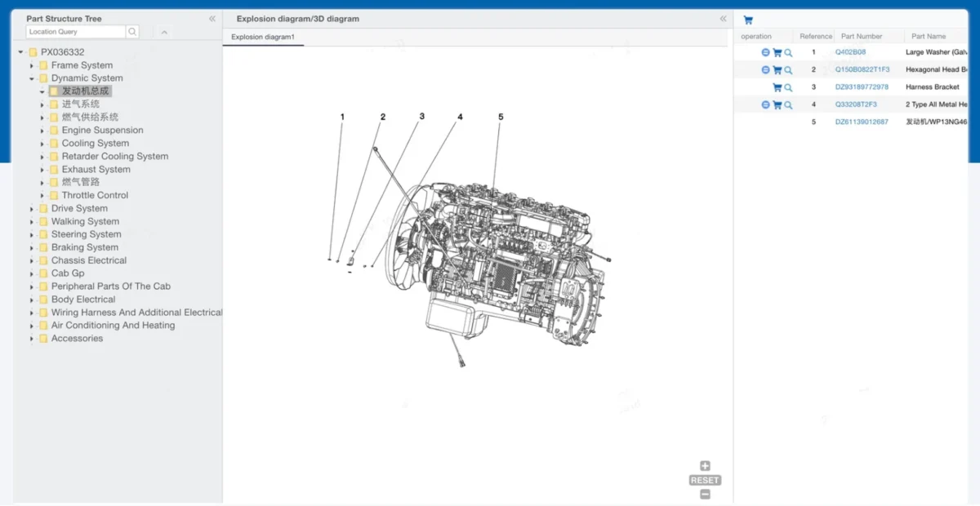Open the shopping cart above the parts table
The height and width of the screenshot is (506, 980).
point(748,20)
